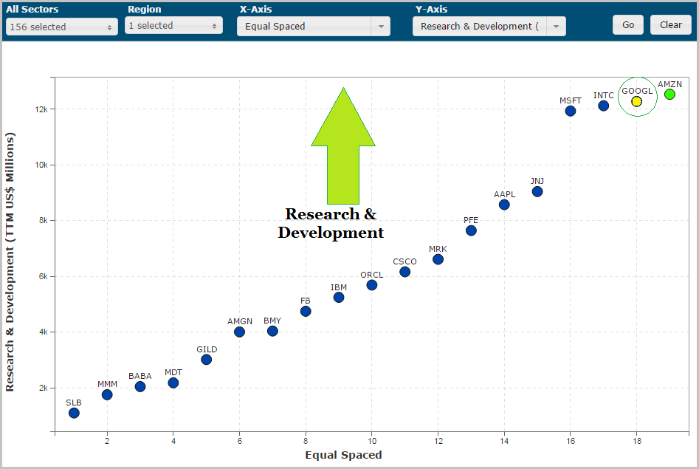The height and width of the screenshot is (469, 699).
Task: Select the MSFT data point
Action: tap(570, 111)
